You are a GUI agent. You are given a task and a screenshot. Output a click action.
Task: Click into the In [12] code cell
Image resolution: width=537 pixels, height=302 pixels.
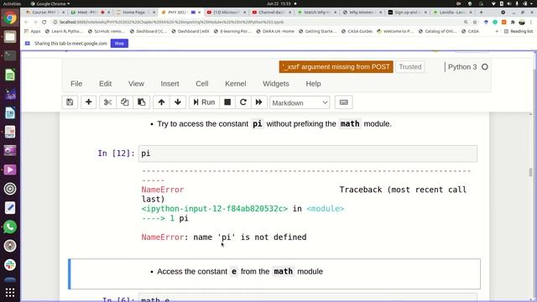(x=308, y=154)
